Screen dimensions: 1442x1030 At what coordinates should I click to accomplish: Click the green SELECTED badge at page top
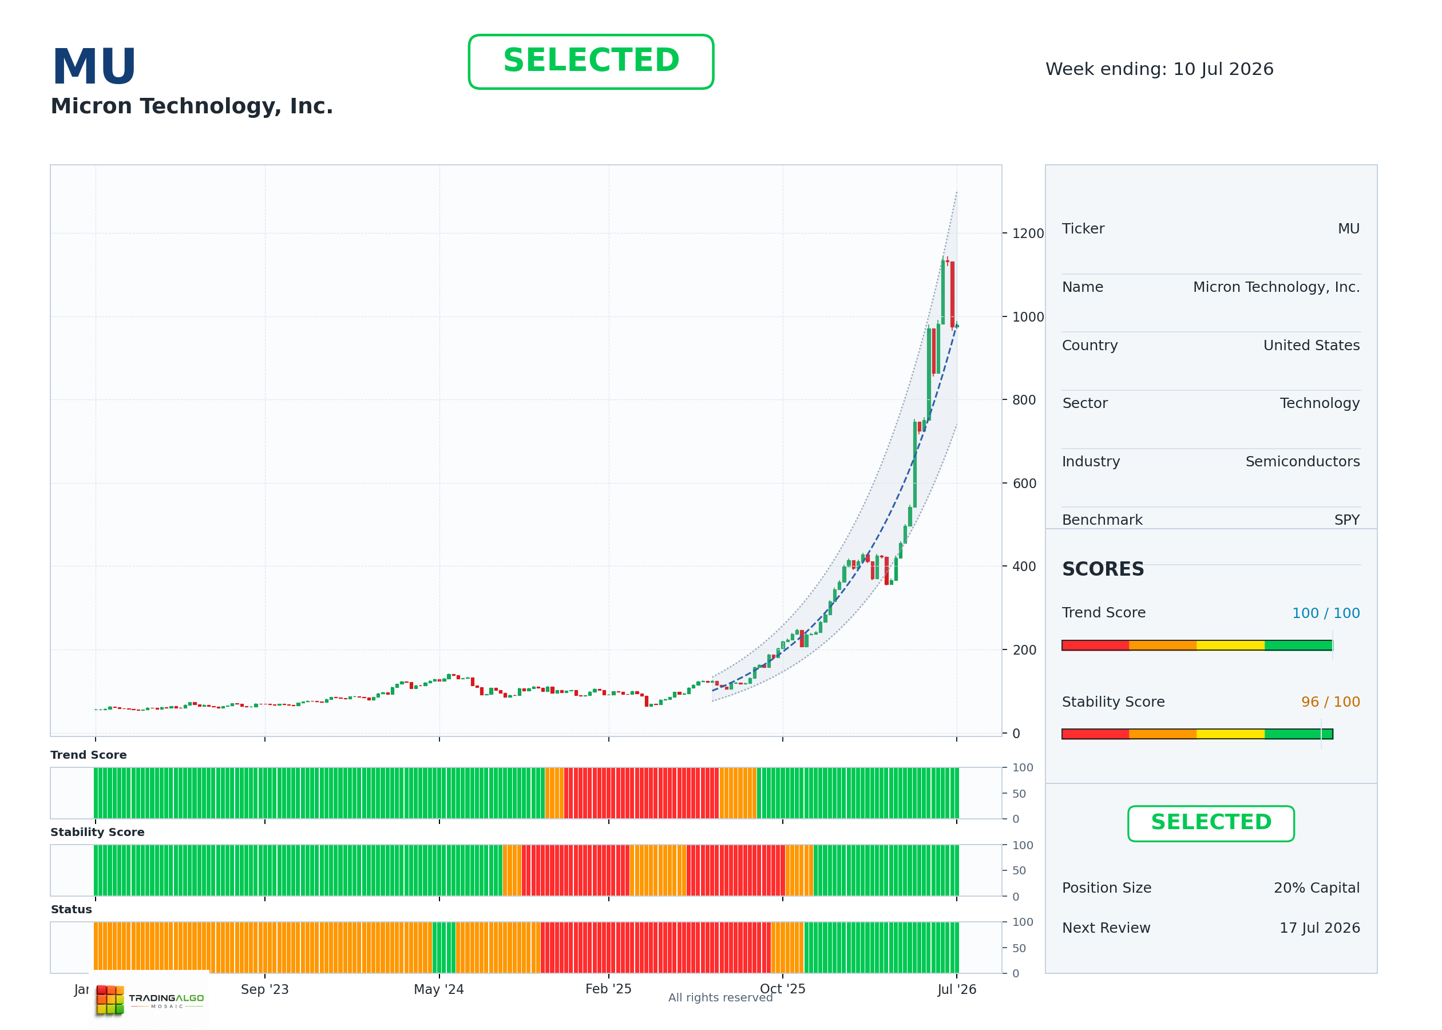coord(591,62)
